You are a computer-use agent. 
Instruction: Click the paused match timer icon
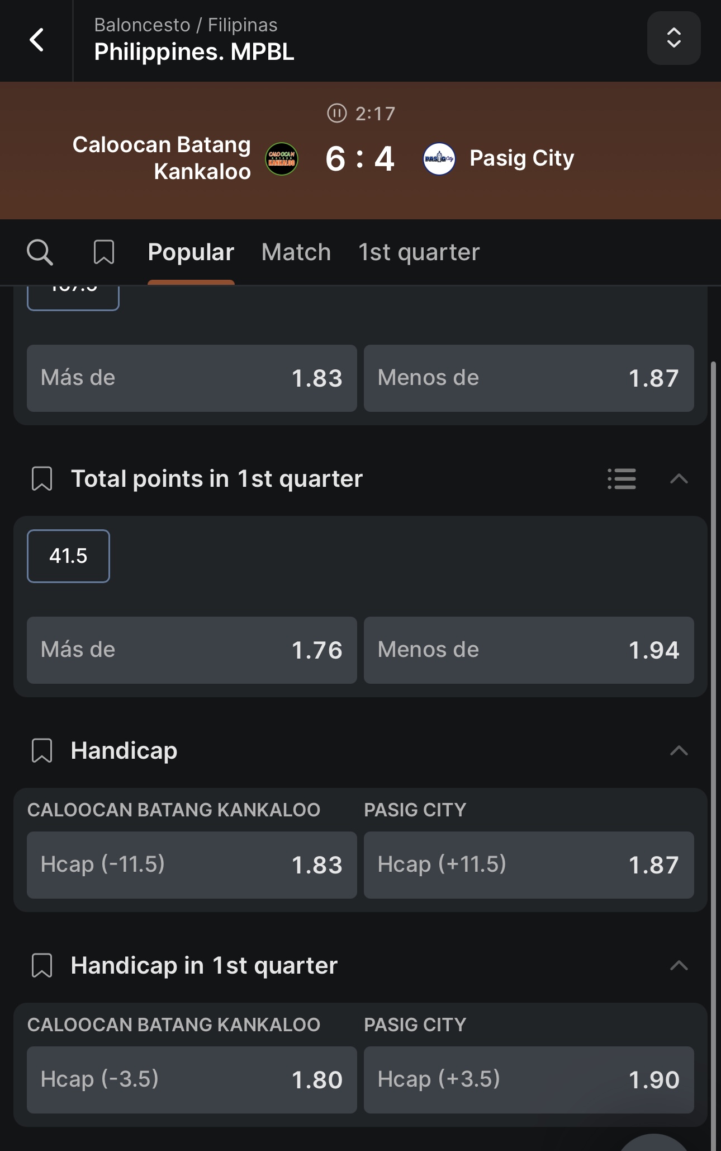coord(336,114)
